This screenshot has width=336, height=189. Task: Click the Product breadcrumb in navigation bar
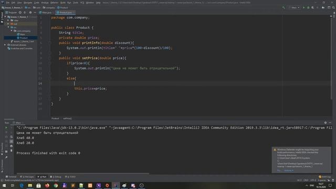pyautogui.click(x=62, y=7)
